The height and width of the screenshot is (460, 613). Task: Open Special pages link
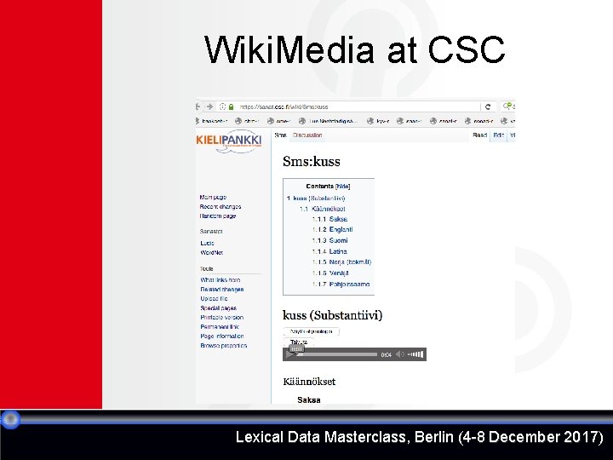pos(218,308)
